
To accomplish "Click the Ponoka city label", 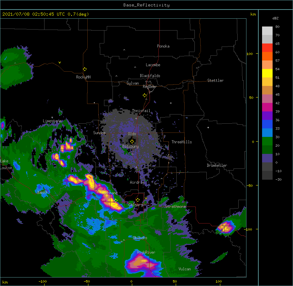I will (163, 46).
